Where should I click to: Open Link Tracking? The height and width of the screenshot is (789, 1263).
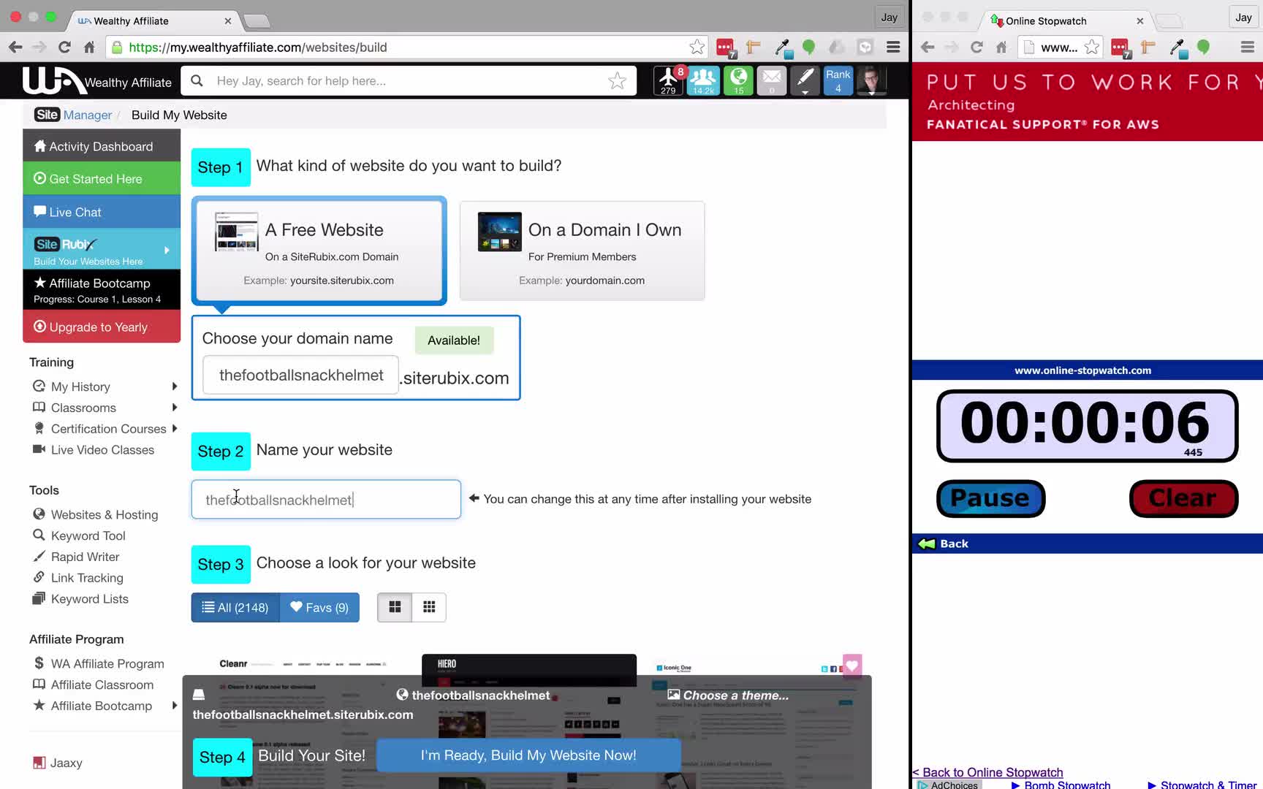click(x=78, y=579)
